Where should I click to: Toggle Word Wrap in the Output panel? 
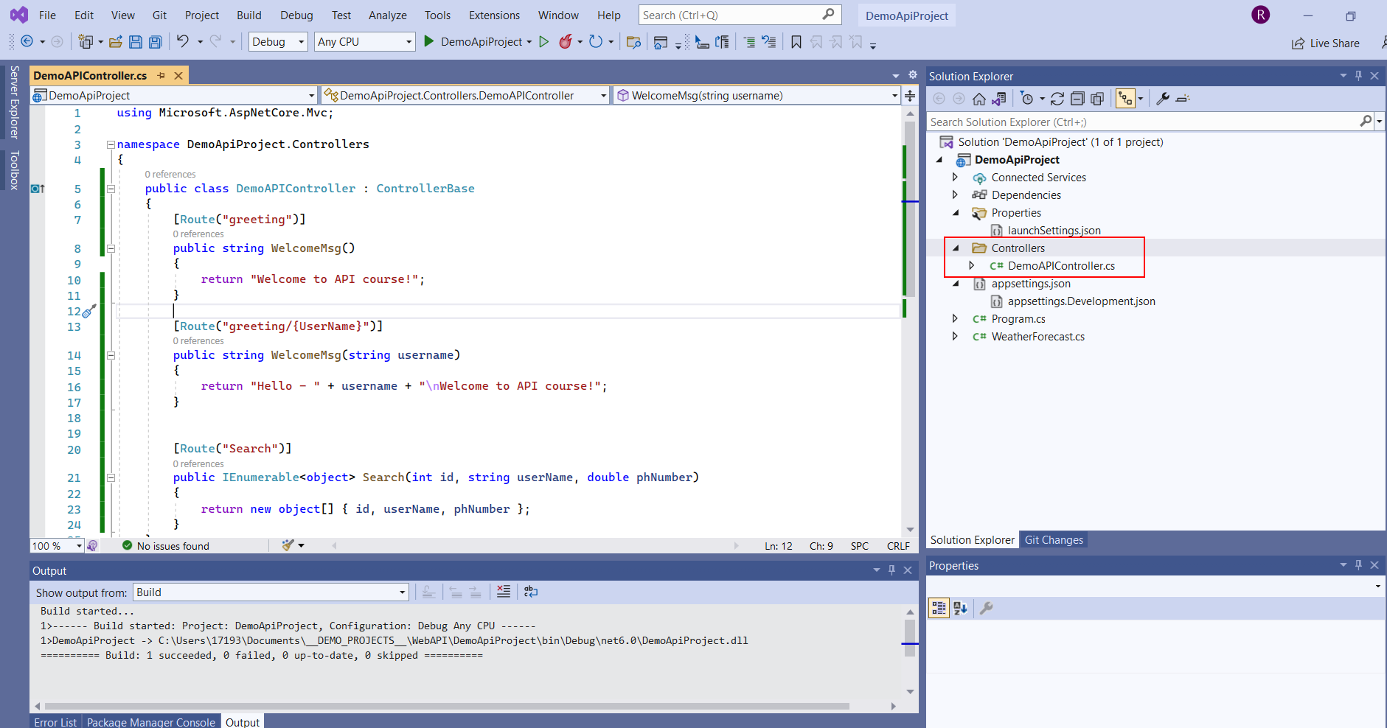click(531, 592)
